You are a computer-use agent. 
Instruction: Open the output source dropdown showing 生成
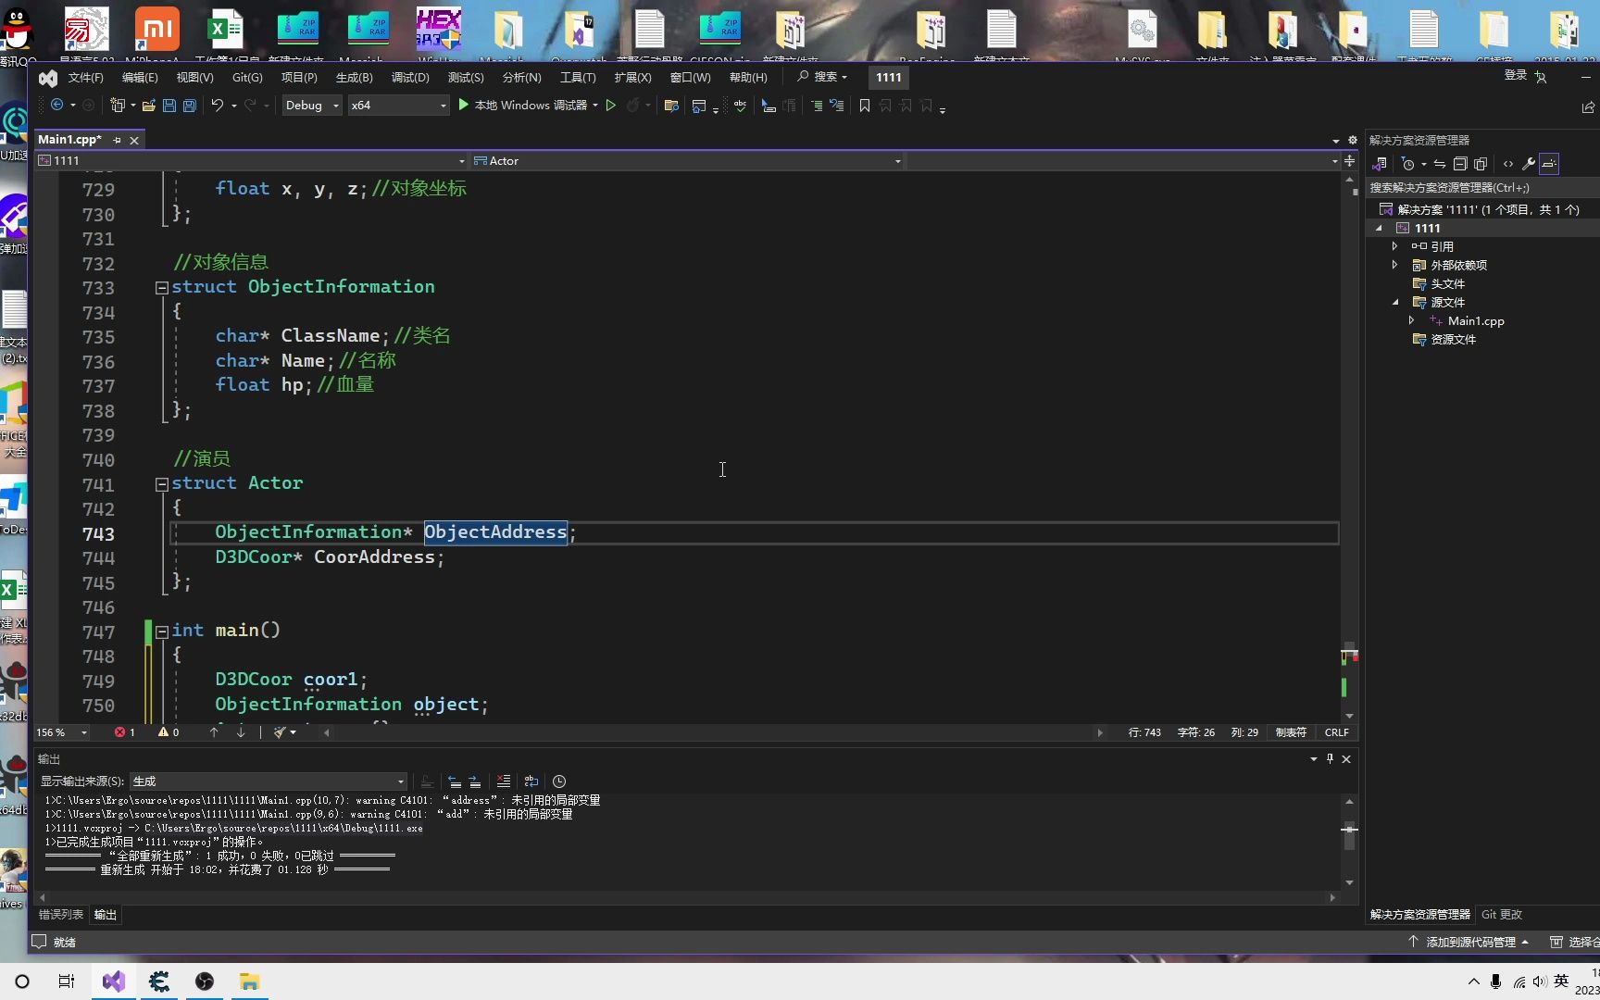pyautogui.click(x=269, y=781)
